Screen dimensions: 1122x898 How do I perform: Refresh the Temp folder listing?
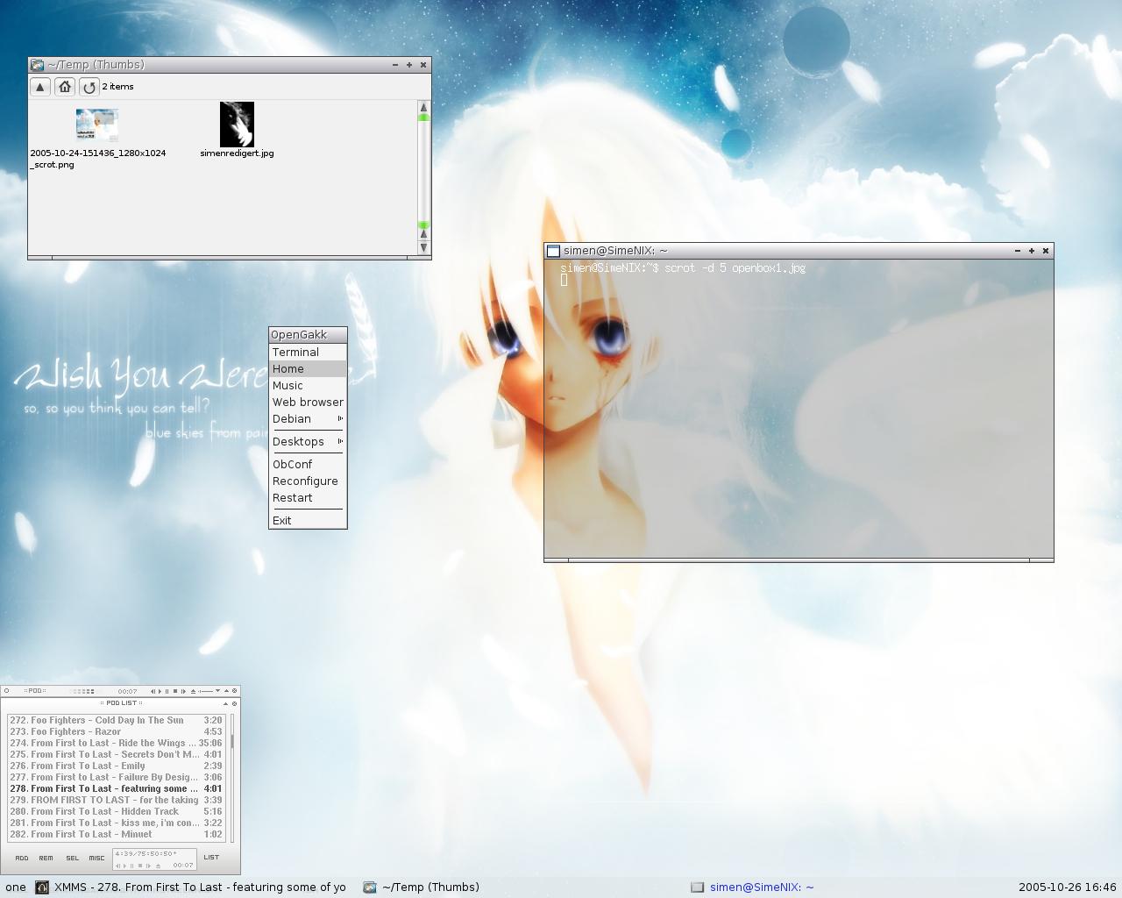(x=89, y=87)
